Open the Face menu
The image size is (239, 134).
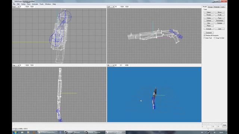29,4
